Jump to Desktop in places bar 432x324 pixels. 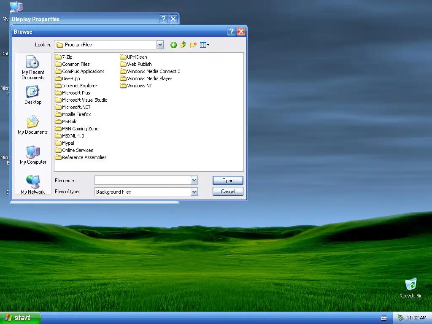33,95
